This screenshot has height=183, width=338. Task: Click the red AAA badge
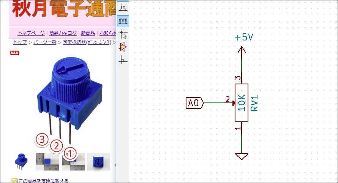point(14,53)
